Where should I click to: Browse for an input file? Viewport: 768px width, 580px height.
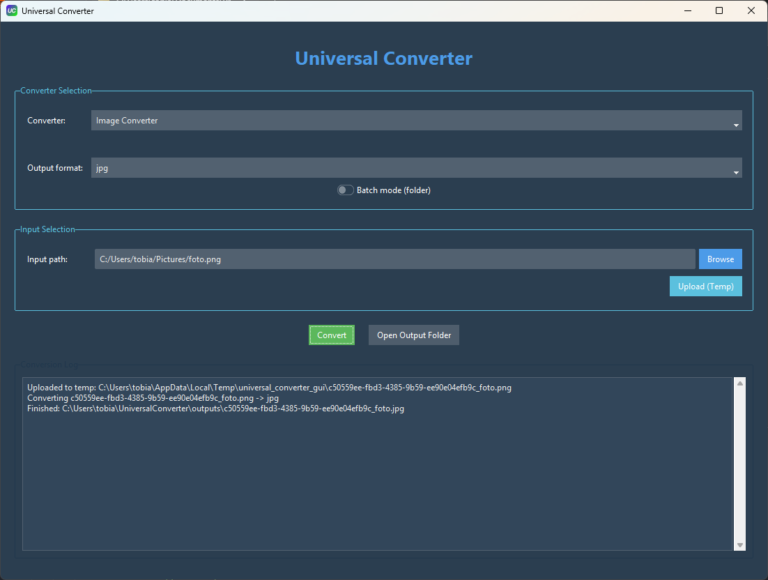point(720,259)
